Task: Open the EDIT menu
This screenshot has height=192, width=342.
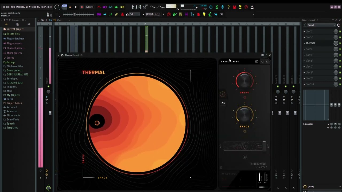Action: (x=8, y=7)
